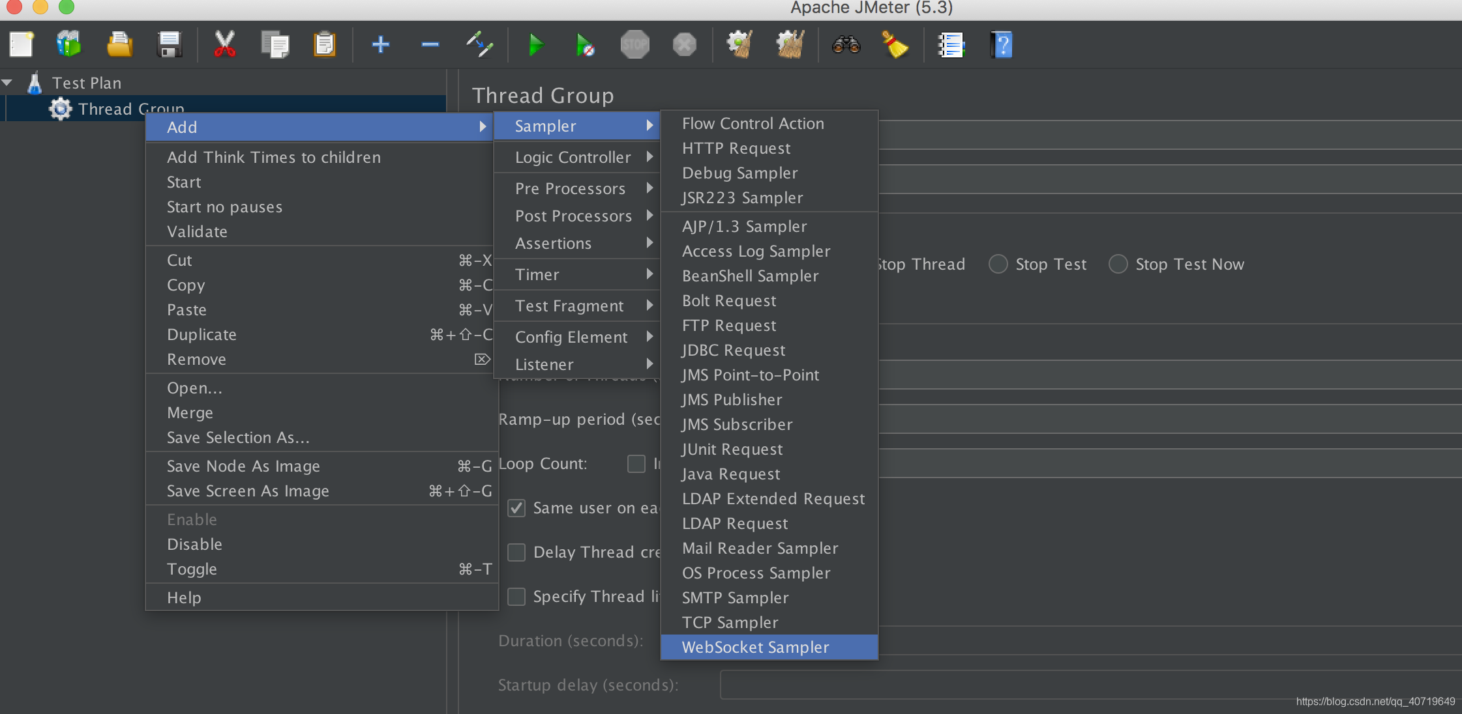Click Duplicate in the context menu
The image size is (1462, 714).
pos(201,335)
